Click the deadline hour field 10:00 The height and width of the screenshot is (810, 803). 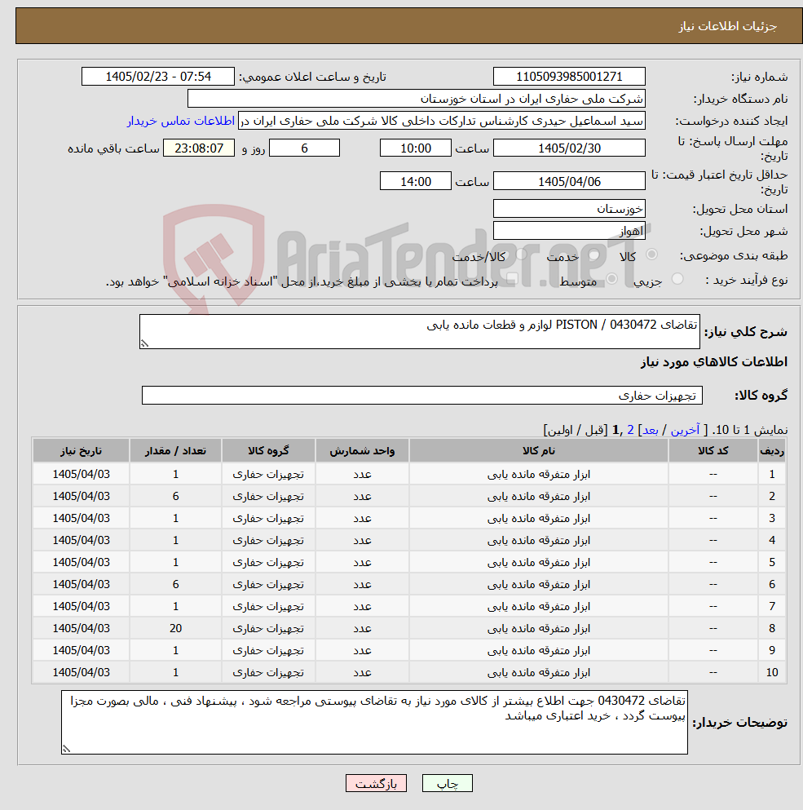(416, 148)
